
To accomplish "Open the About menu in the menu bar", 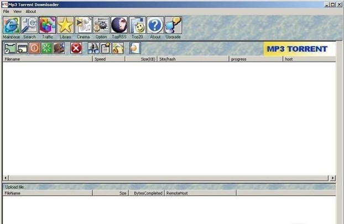I will pyautogui.click(x=31, y=12).
